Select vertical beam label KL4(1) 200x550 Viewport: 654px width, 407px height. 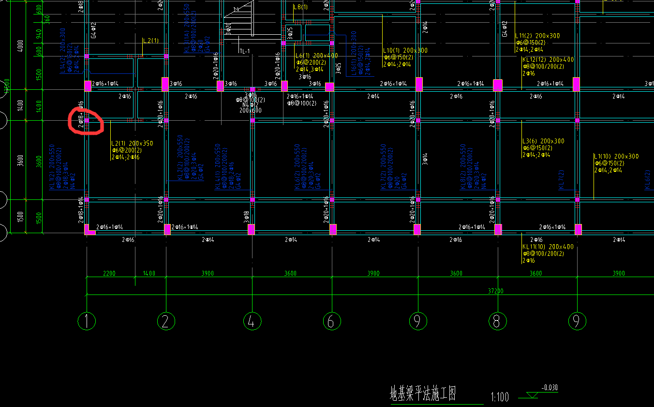(x=218, y=166)
